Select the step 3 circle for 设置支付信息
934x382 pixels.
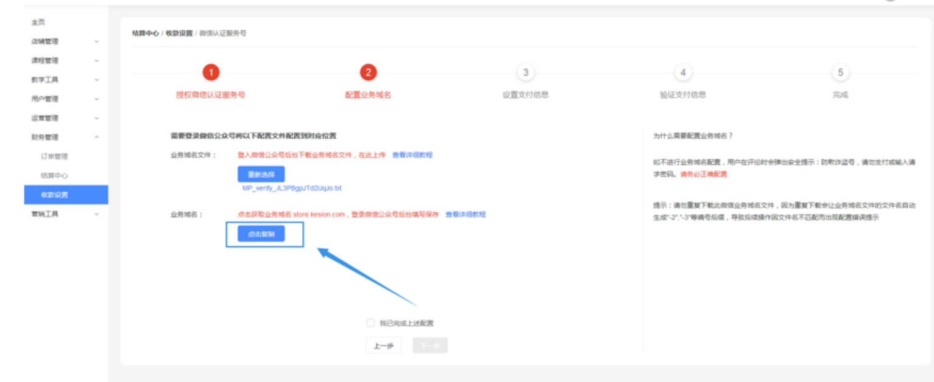click(525, 73)
